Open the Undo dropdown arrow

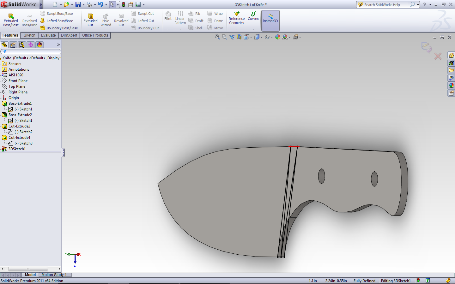[x=106, y=5]
